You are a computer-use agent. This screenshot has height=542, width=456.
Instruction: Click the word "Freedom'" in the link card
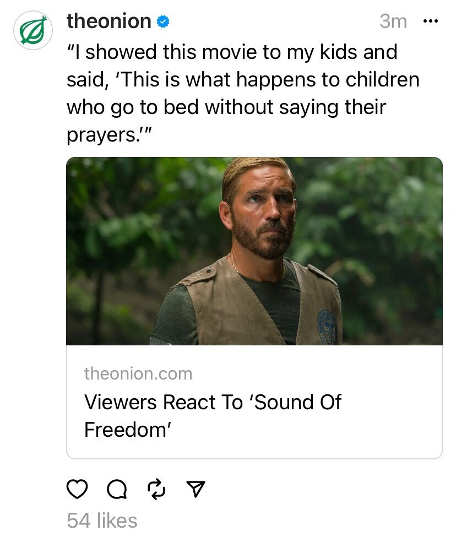coord(126,430)
